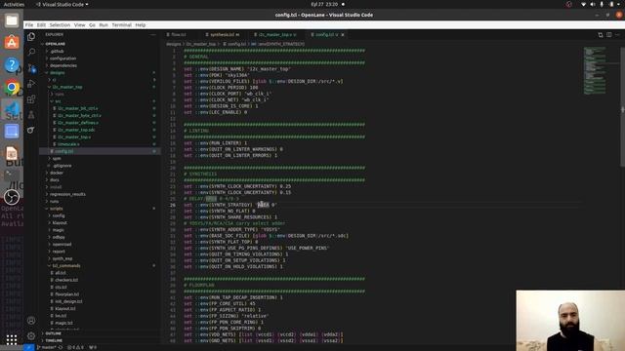Image resolution: width=625 pixels, height=351 pixels.
Task: Open the Extensions view
Action: pos(31,99)
